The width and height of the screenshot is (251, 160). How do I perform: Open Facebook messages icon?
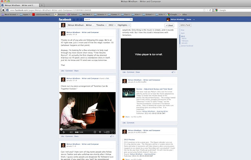click(78, 20)
